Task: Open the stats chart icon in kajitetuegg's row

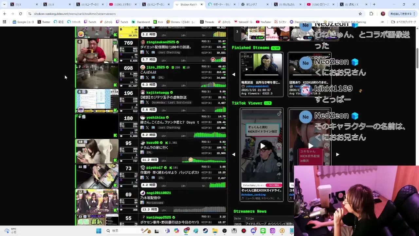Action: point(142,103)
